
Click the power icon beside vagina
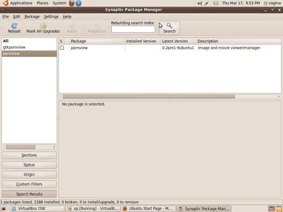coord(265,3)
